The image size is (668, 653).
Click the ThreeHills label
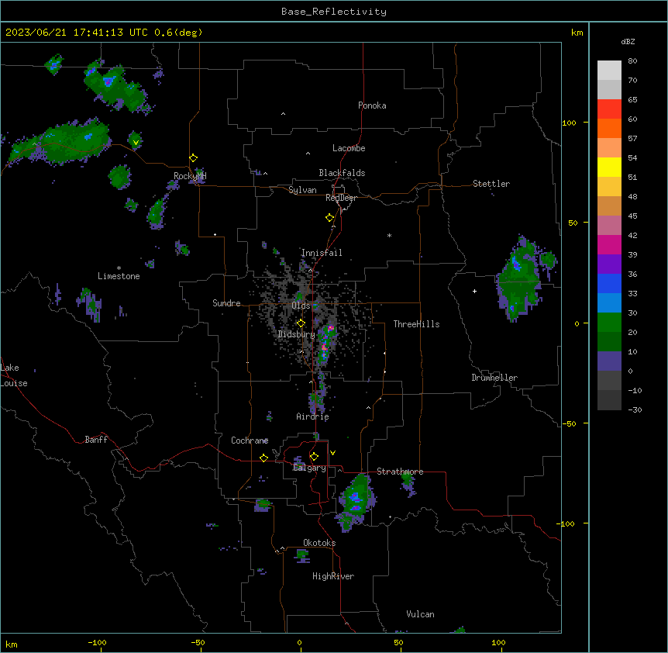coord(416,324)
